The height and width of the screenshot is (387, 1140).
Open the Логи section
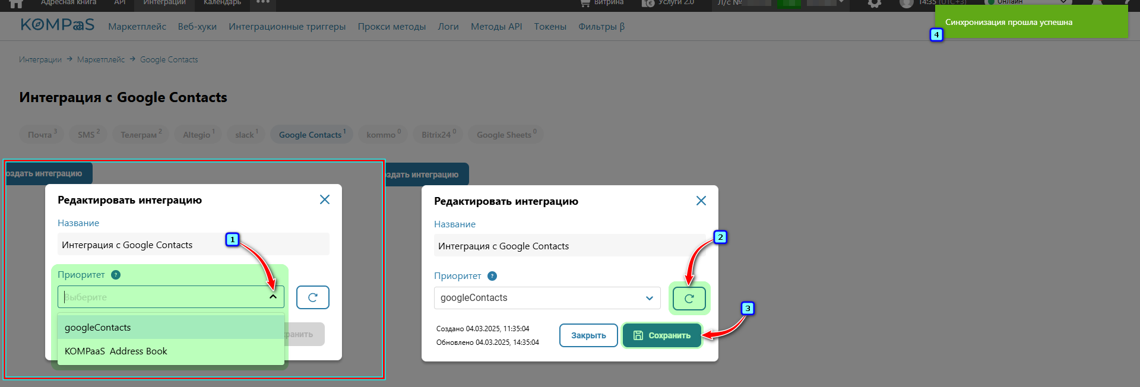(448, 27)
